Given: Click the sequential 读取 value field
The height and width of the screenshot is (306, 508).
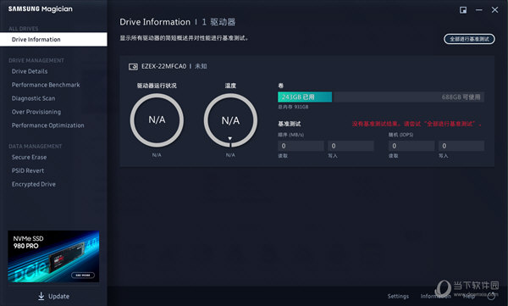Looking at the screenshot, I should pyautogui.click(x=301, y=146).
